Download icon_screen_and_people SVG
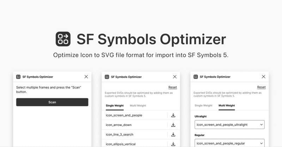This screenshot has height=147, width=282. point(173,115)
